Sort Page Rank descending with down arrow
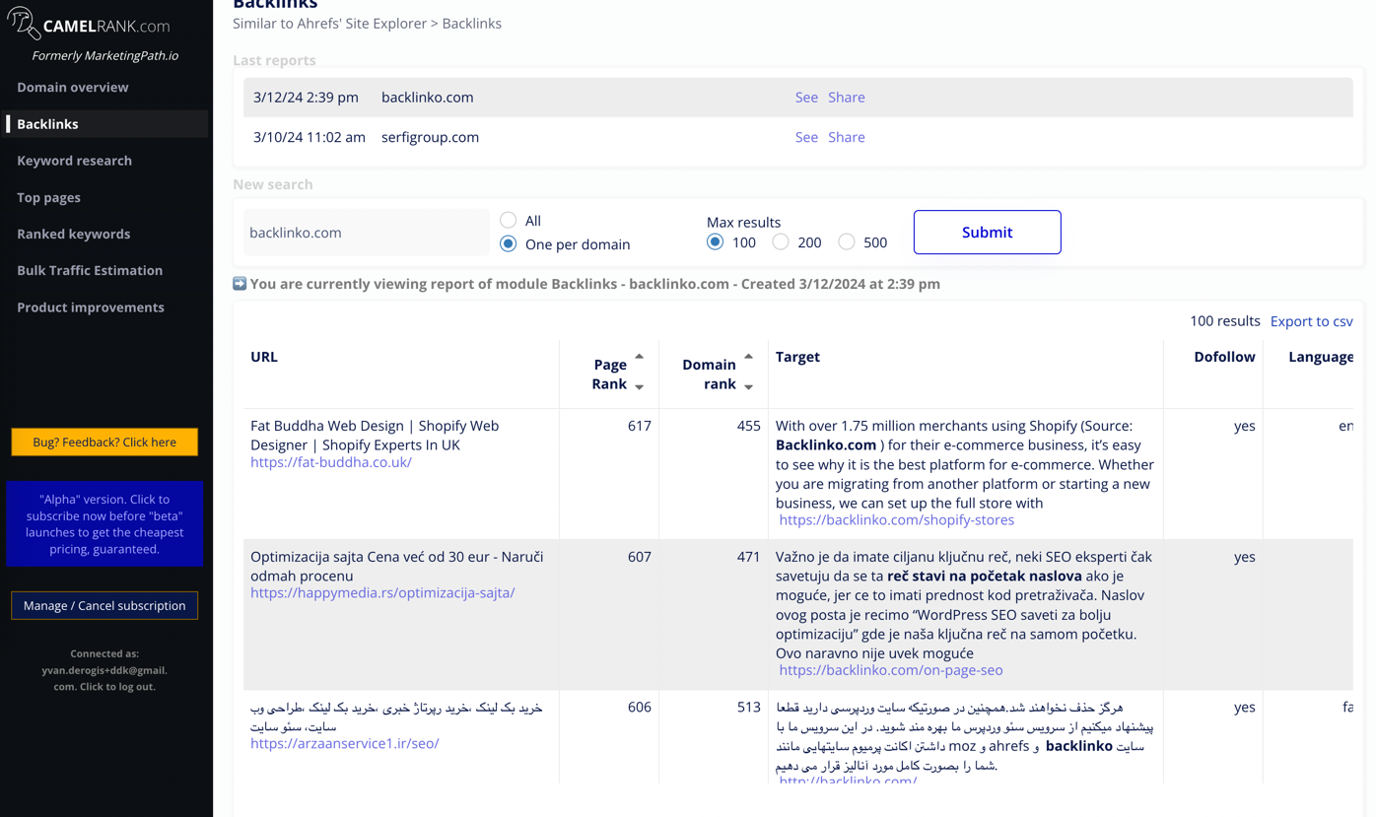 tap(640, 387)
